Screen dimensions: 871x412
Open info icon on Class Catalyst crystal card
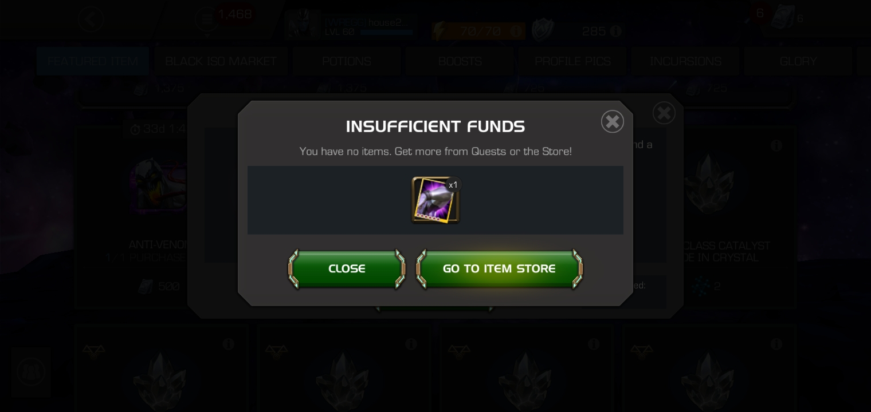776,145
